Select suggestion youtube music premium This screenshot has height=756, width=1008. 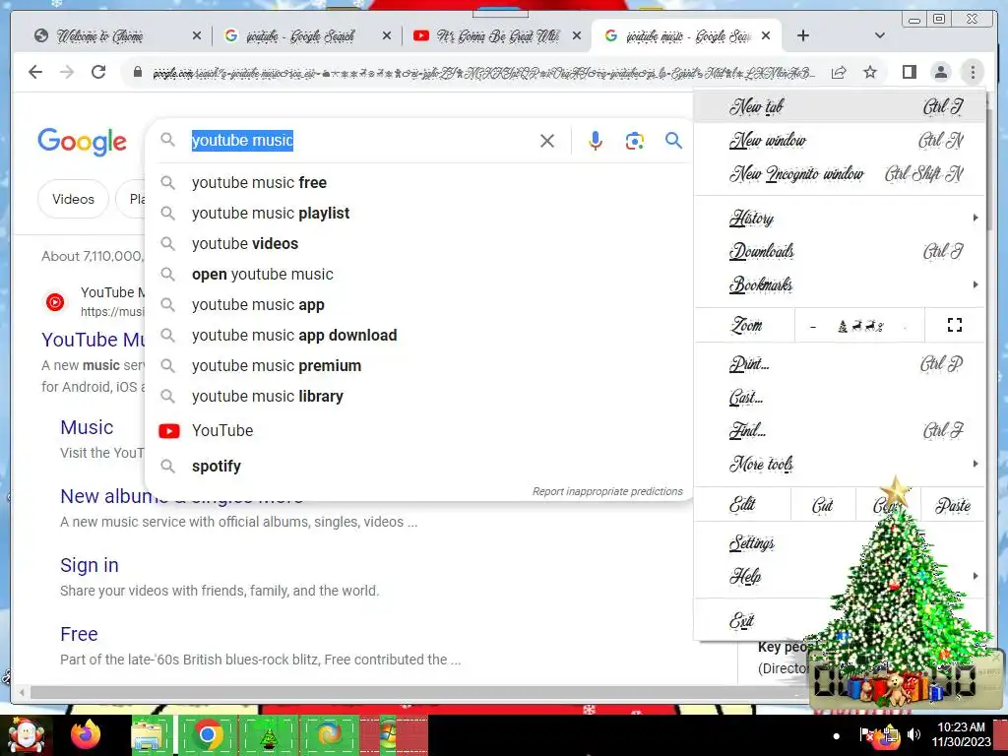(x=277, y=366)
